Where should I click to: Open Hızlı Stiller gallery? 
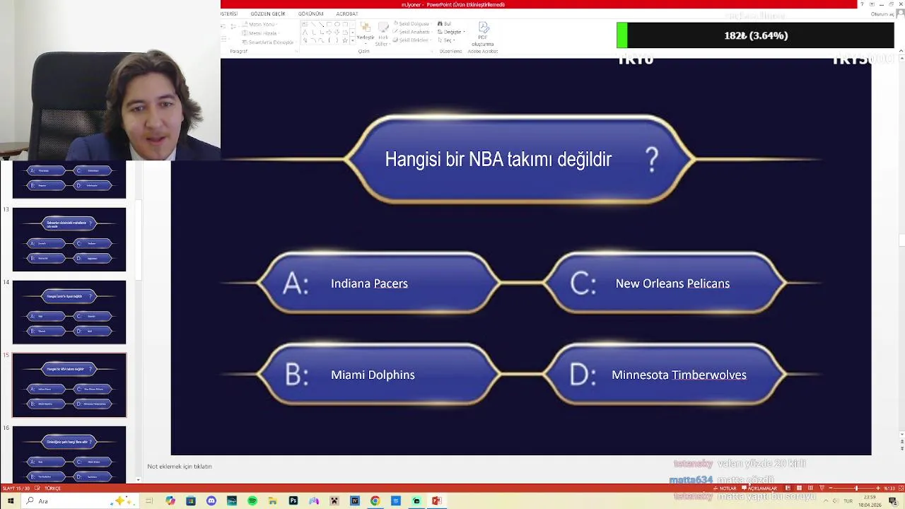click(x=383, y=33)
